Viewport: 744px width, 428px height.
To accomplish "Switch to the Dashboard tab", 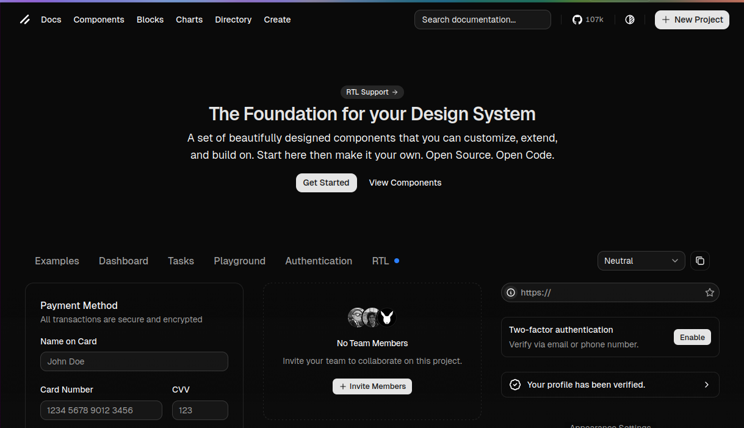I will (123, 261).
